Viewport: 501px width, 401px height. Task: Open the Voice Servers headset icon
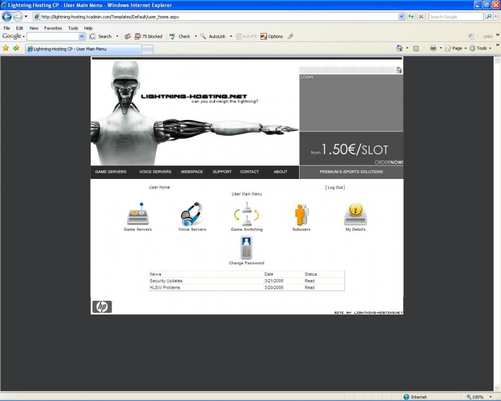pyautogui.click(x=192, y=214)
